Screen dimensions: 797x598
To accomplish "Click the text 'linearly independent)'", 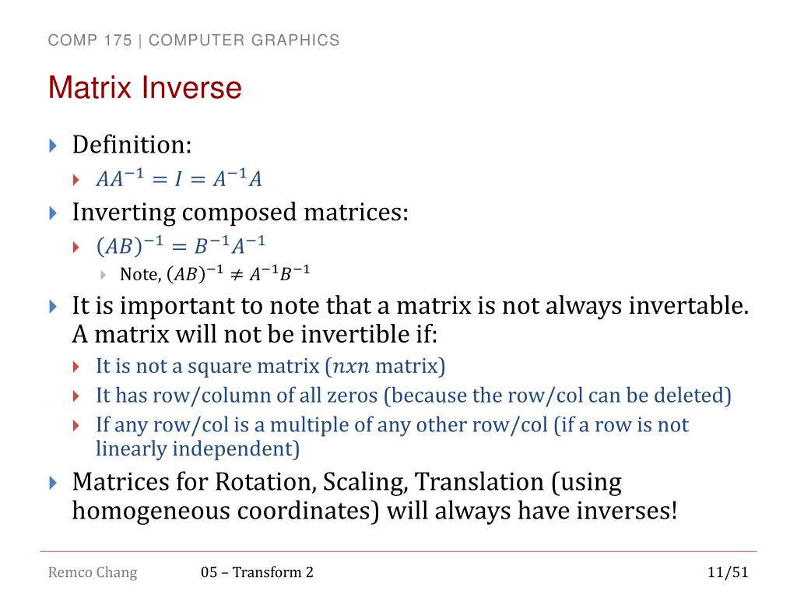I will pyautogui.click(x=198, y=449).
